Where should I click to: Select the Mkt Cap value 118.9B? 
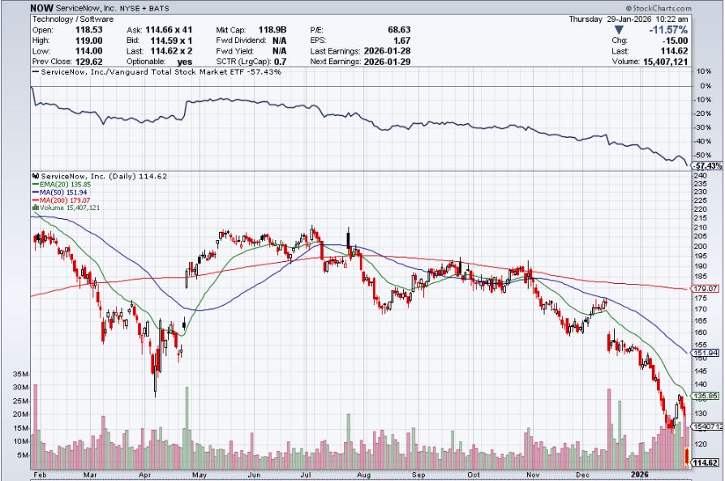pyautogui.click(x=272, y=29)
